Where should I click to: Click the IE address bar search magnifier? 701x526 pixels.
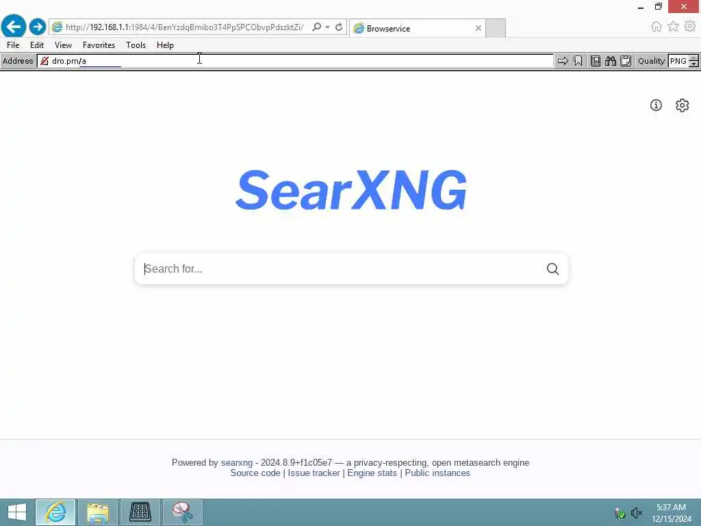(316, 27)
